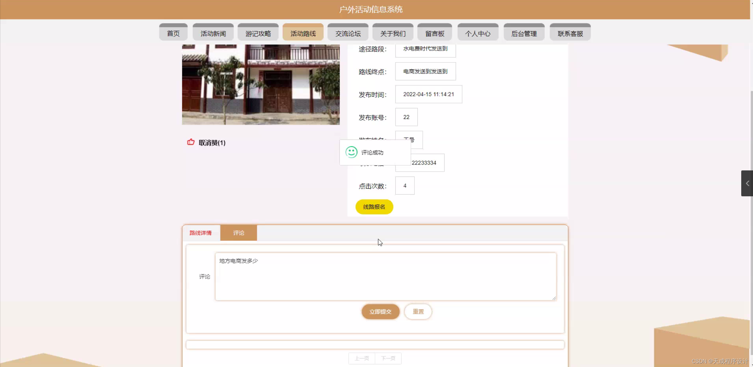Toggle 取消赞 unlike button

click(x=212, y=143)
